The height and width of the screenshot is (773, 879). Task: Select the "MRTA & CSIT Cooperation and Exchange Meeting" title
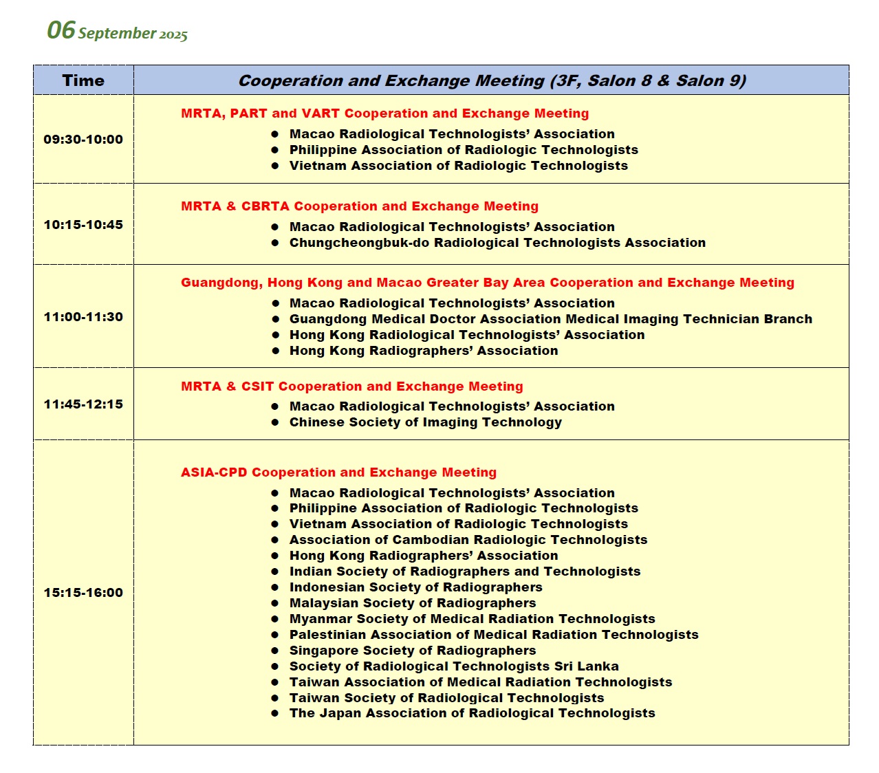352,386
